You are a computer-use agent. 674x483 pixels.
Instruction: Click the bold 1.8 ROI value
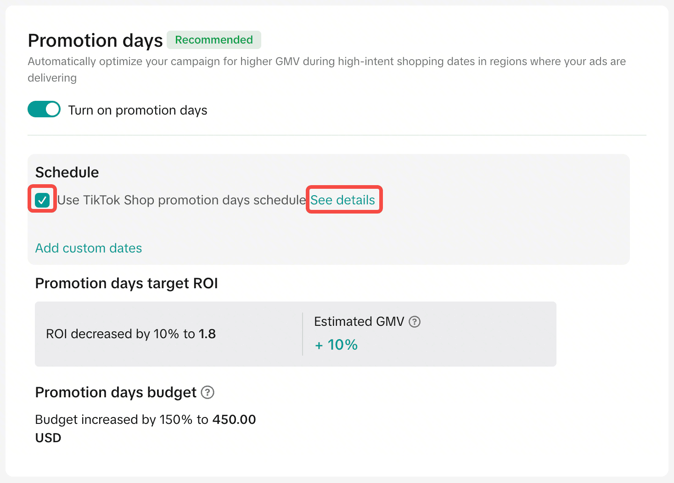[x=207, y=334]
